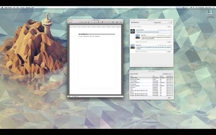This screenshot has height=135, width=216.
Task: Click Steve Pick user name in menu bar
Action: point(208,8)
